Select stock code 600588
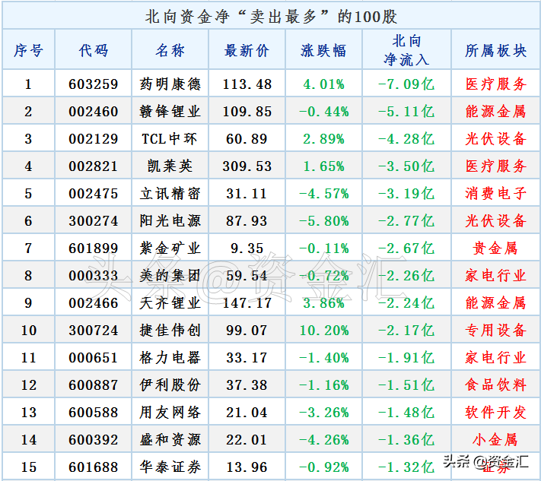The width and height of the screenshot is (541, 481). coord(94,413)
